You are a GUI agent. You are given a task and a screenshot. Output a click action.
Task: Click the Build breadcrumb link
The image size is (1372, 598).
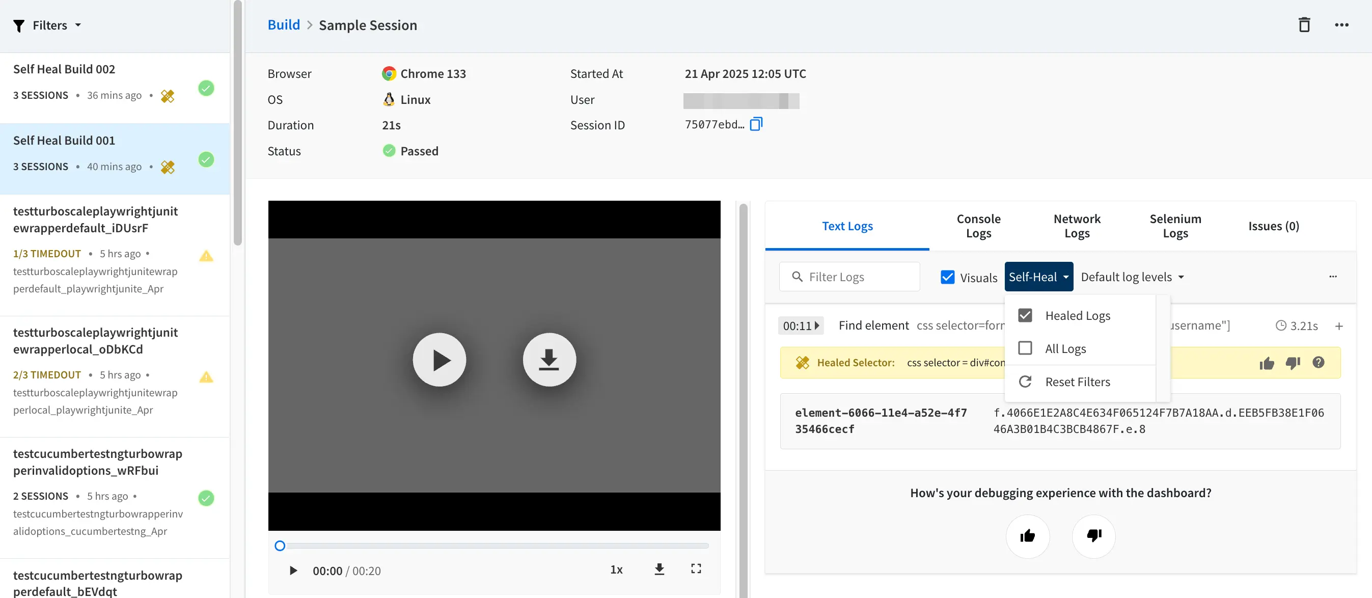[x=283, y=25]
